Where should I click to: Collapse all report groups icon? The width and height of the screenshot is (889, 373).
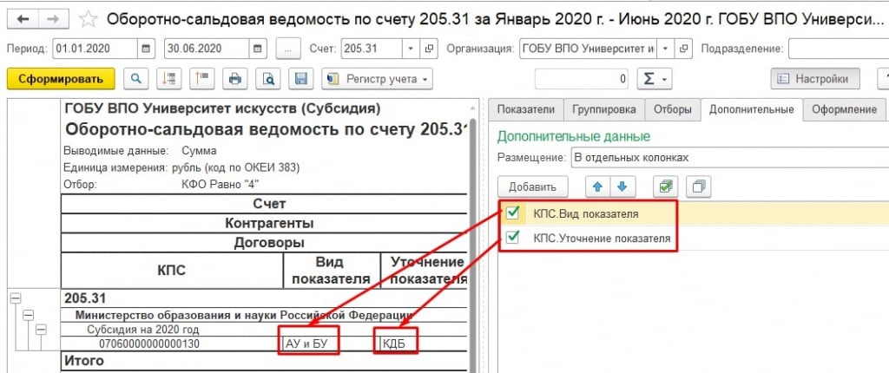tap(168, 78)
